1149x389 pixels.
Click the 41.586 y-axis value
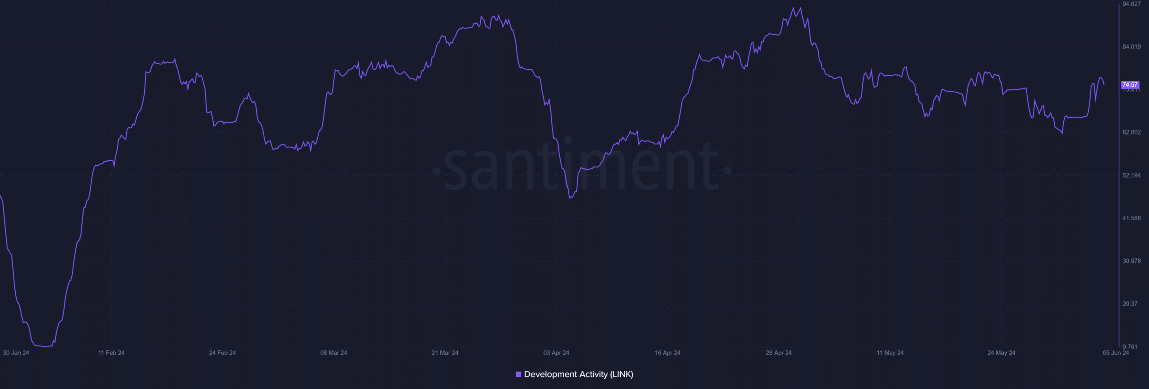(x=1131, y=218)
